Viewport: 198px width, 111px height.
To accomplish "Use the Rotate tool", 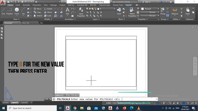I will (x=48, y=9).
